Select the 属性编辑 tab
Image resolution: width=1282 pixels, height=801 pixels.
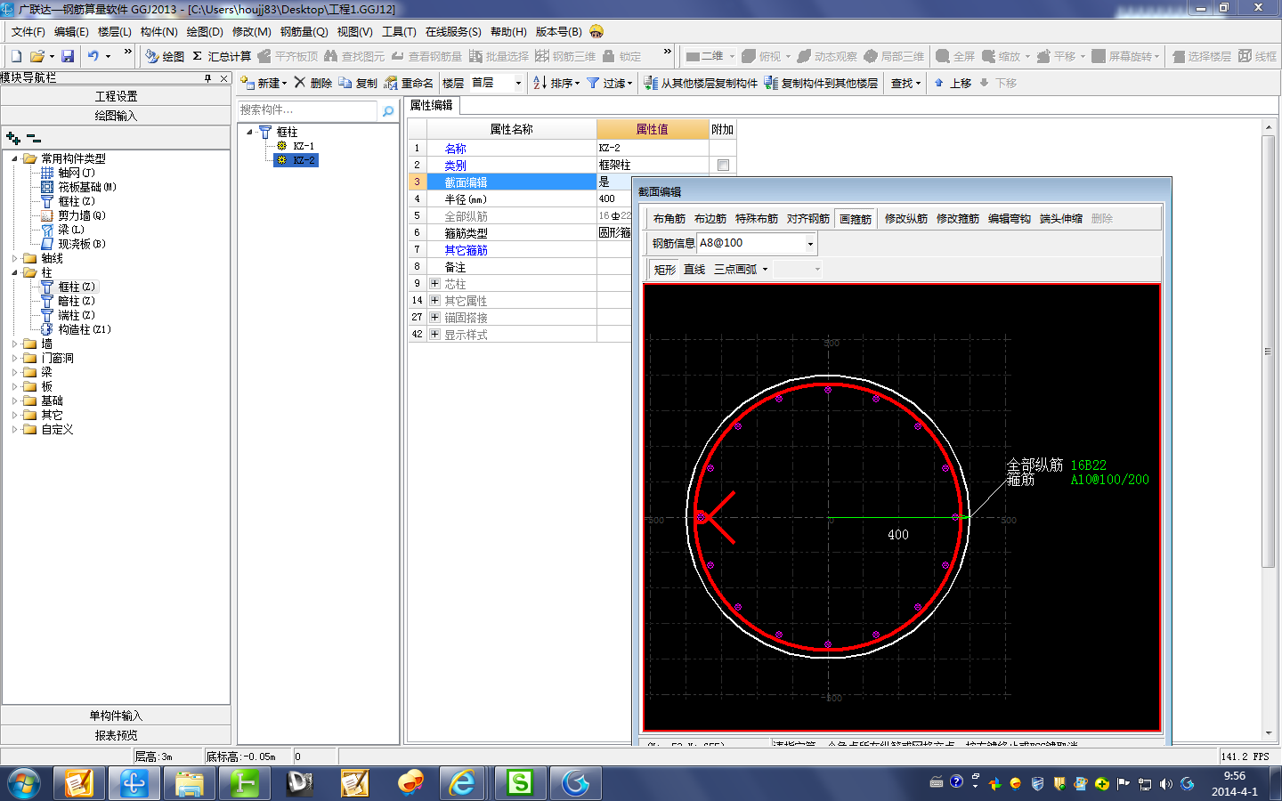click(432, 105)
